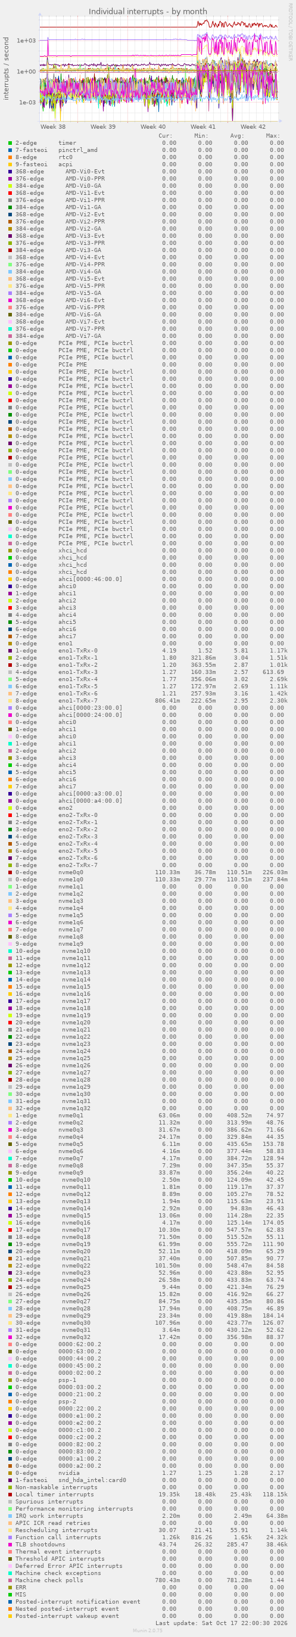Image resolution: width=296 pixels, height=1637 pixels.
Task: Click the 'Week 42' x-axis label
Action: tap(253, 127)
